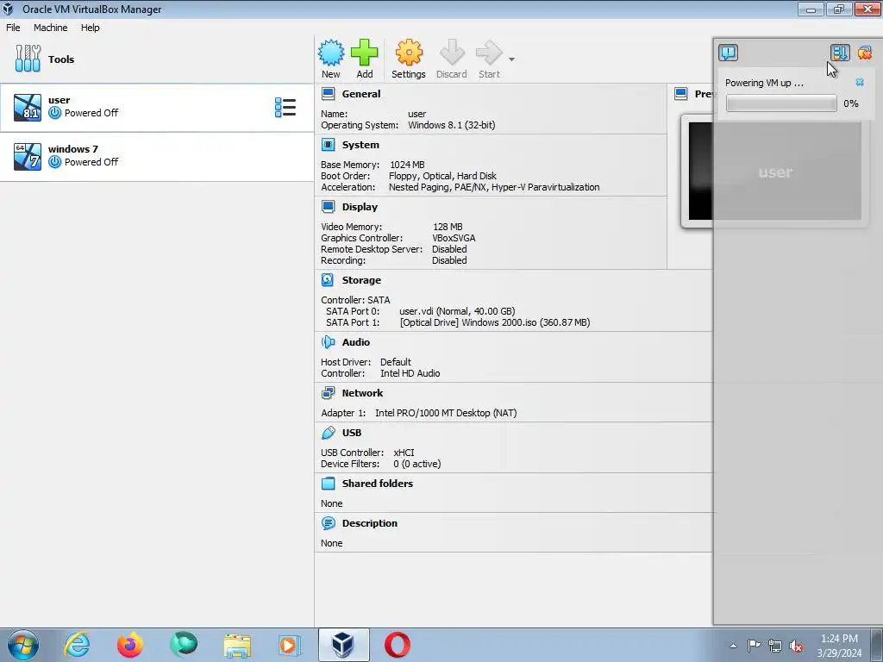Click the Base Memory 1024 MB value
This screenshot has width=883, height=662.
pyautogui.click(x=407, y=165)
